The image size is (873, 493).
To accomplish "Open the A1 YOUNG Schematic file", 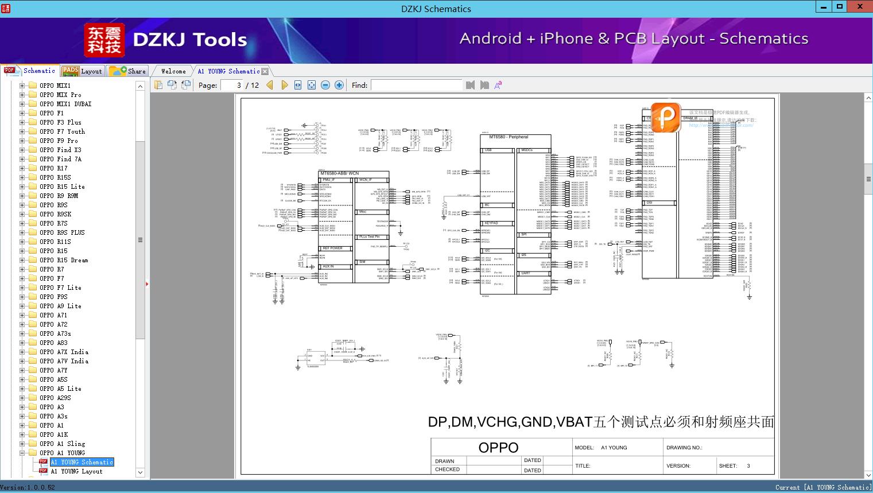I will pos(82,462).
